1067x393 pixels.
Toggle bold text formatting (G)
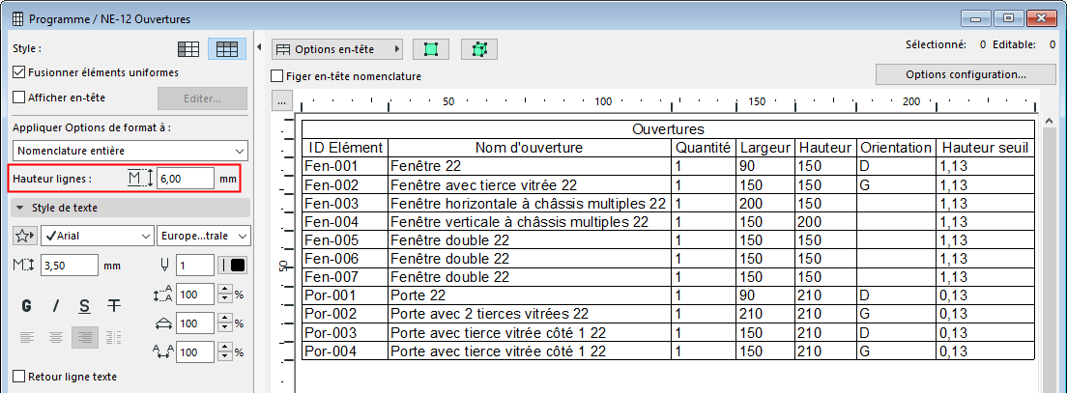pos(27,306)
